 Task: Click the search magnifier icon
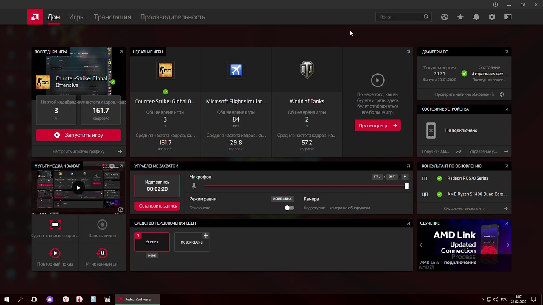(x=426, y=17)
